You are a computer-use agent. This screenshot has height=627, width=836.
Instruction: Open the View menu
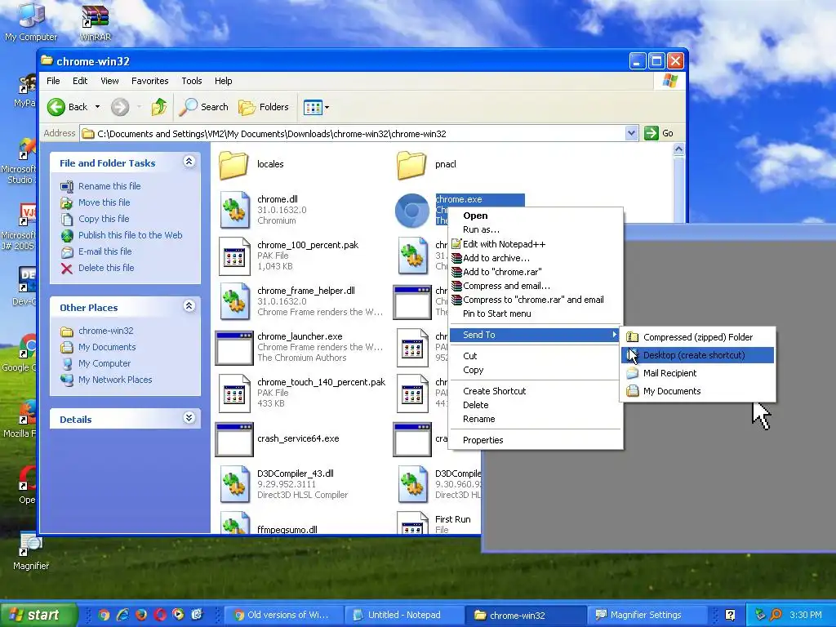pyautogui.click(x=109, y=81)
